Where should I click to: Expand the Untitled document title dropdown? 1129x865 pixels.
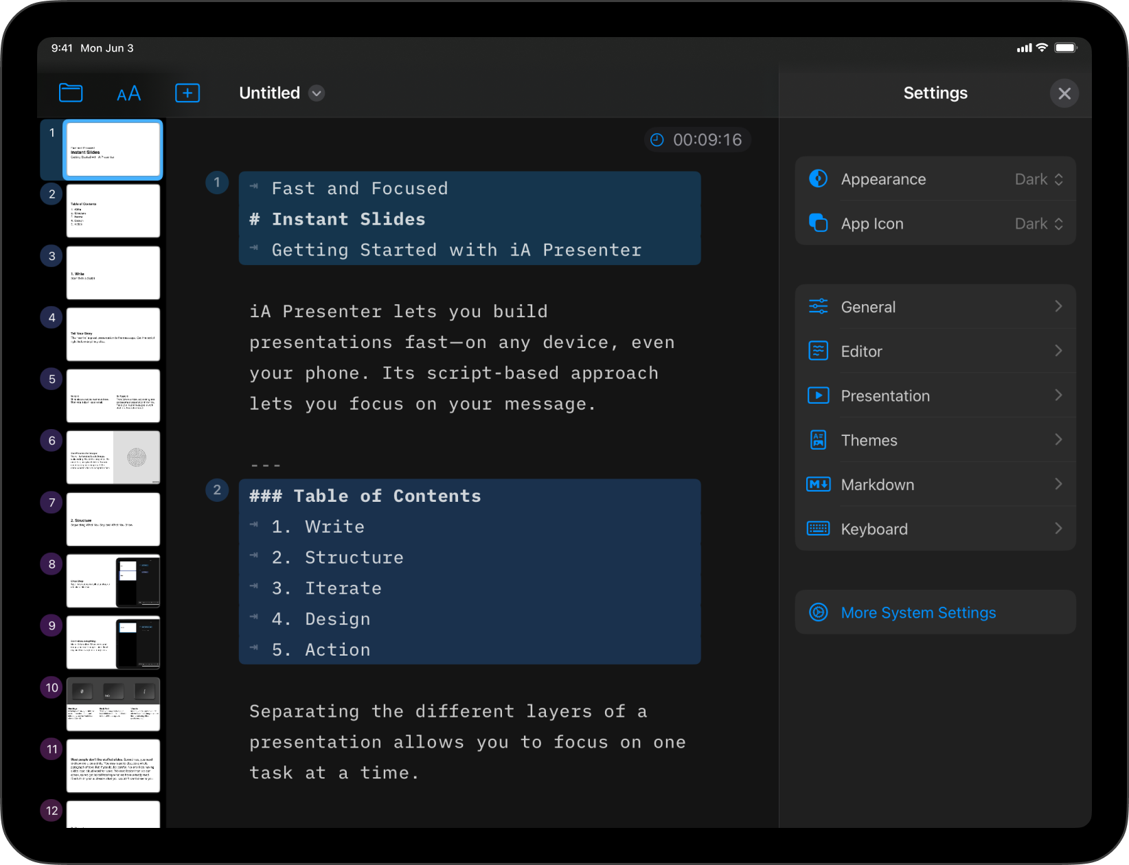coord(317,93)
